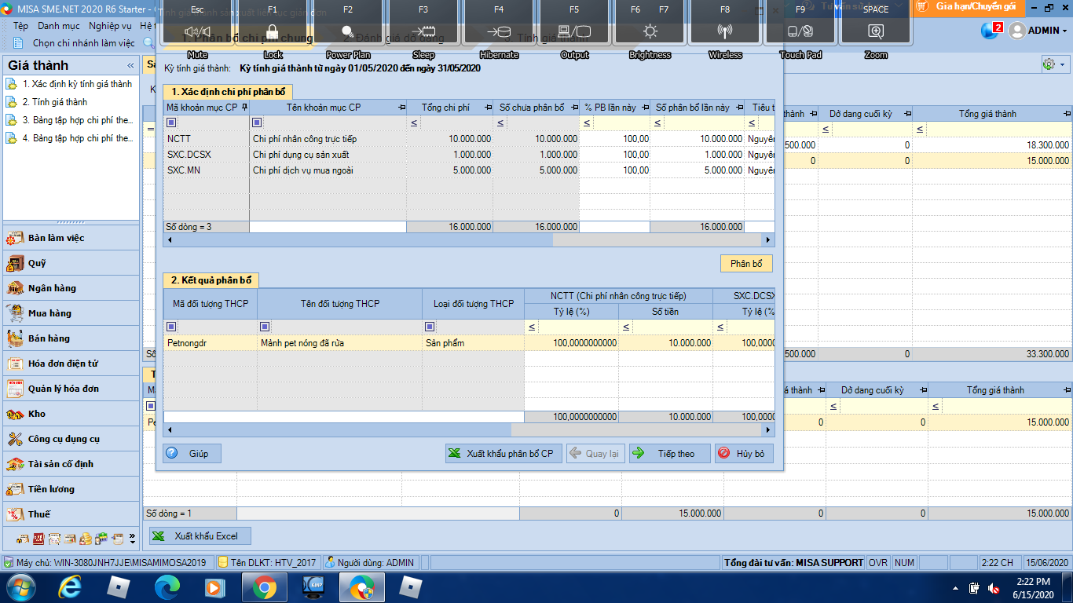Viewport: 1073px width, 603px height.
Task: Click the Lock overlay icon
Action: coord(273,32)
